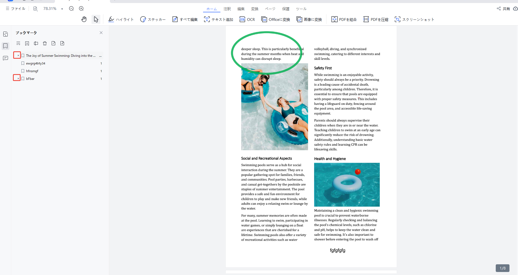Select the arrow cursor selection tool
Viewport: 518px width, 275px height.
[96, 19]
